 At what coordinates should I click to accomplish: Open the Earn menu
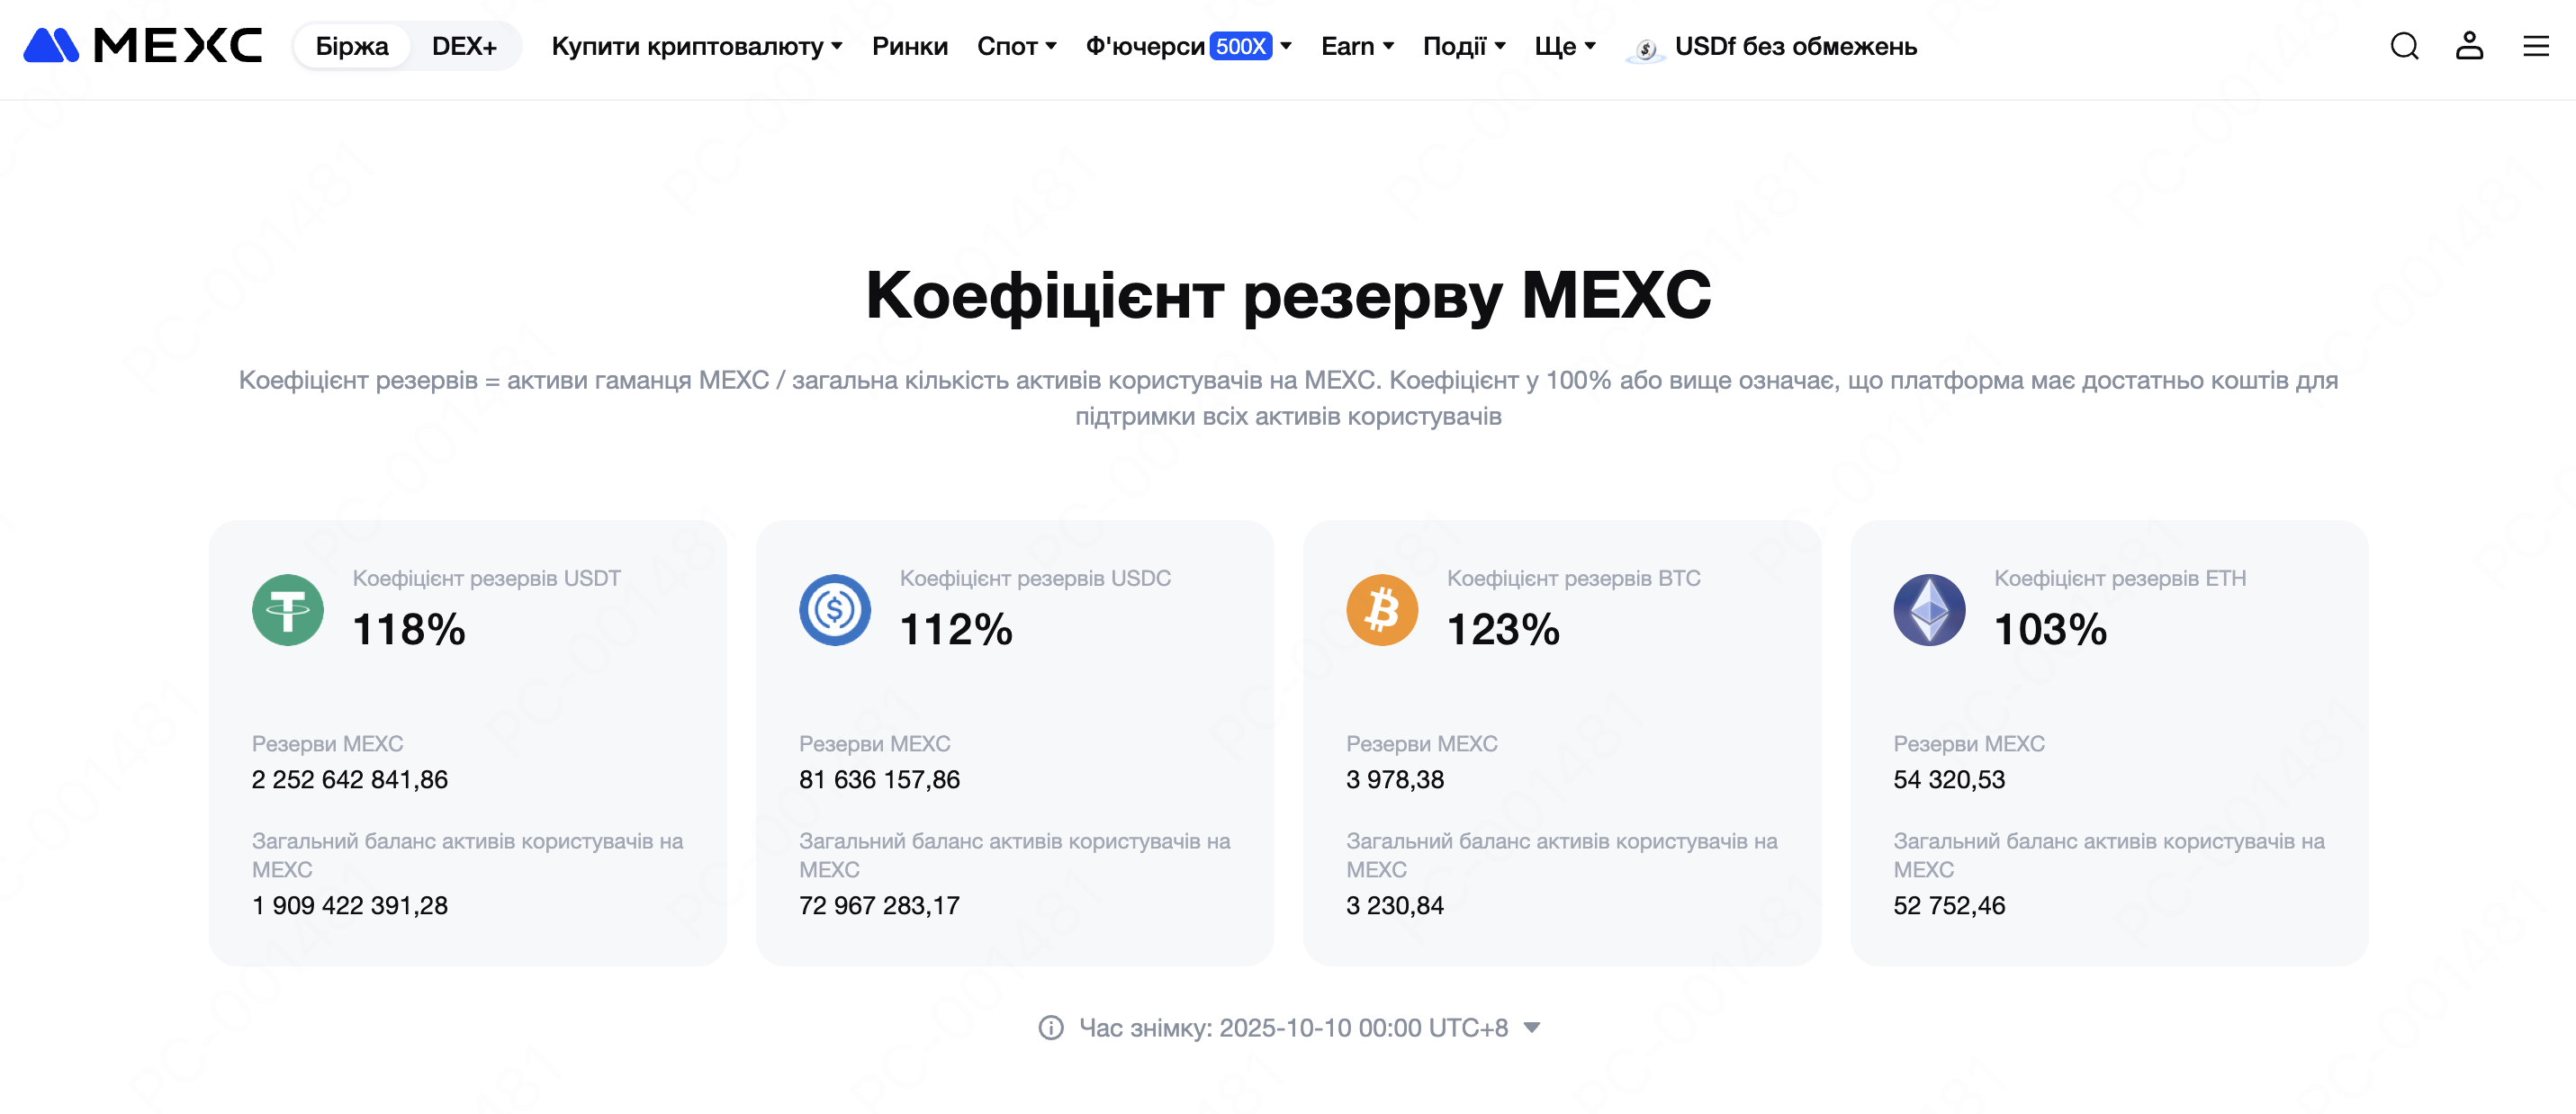point(1357,46)
